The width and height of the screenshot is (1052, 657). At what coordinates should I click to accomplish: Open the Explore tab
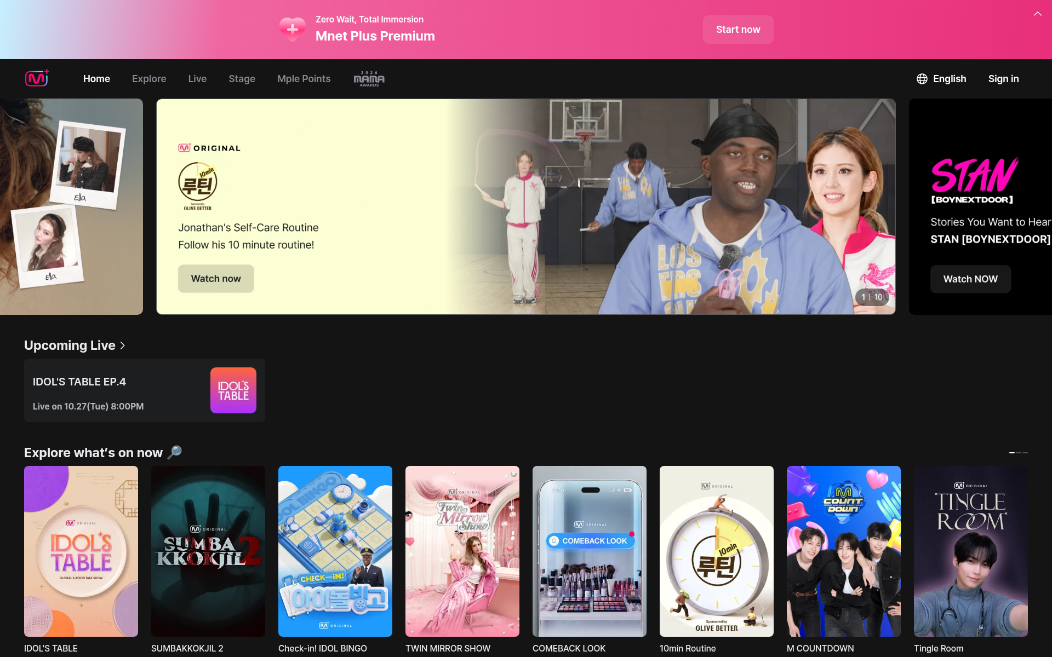pyautogui.click(x=149, y=79)
